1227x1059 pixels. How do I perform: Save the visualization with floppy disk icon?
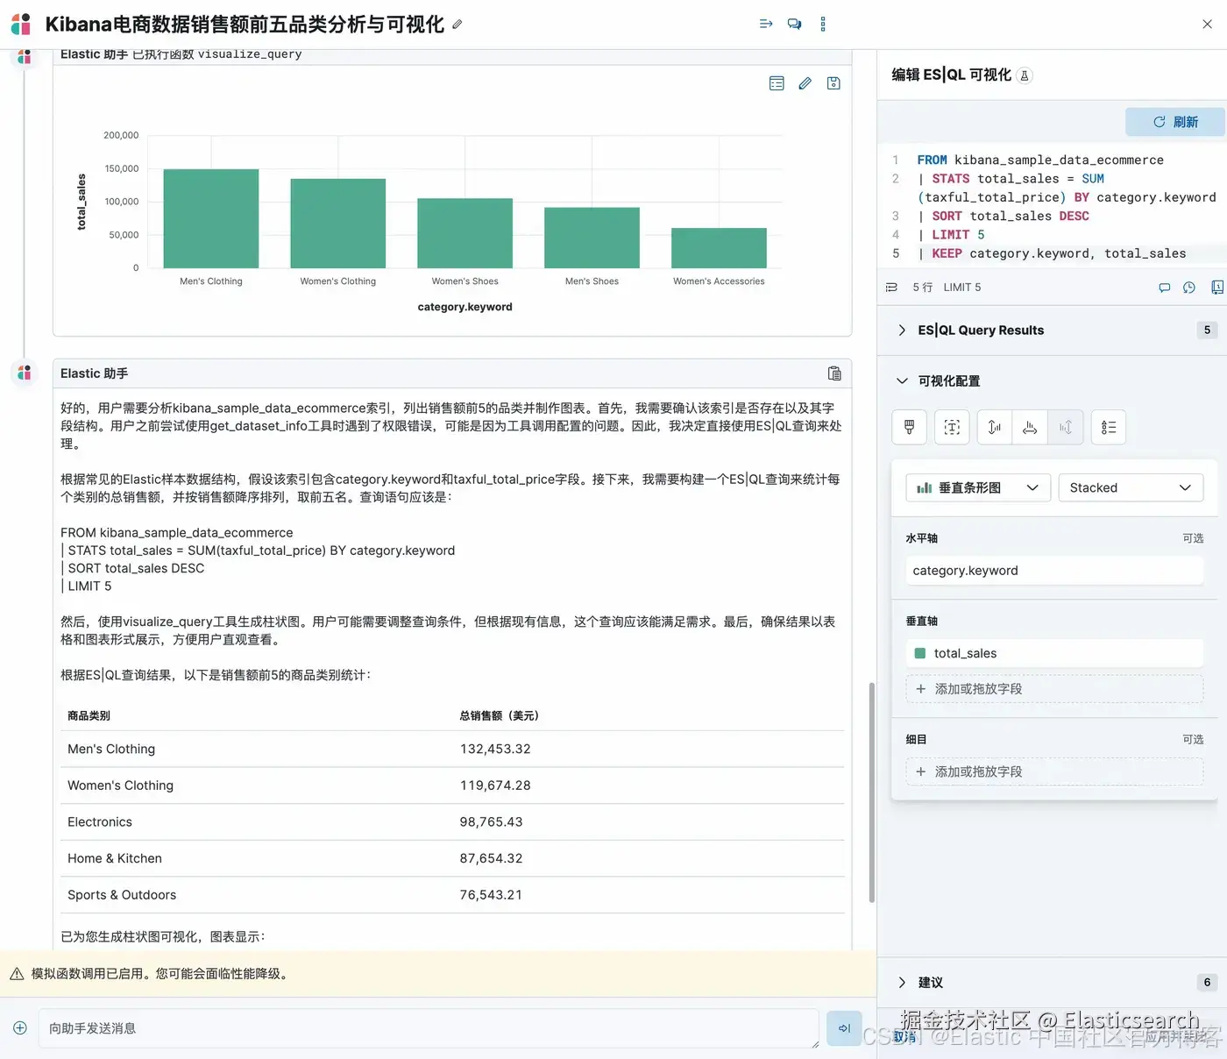pyautogui.click(x=833, y=83)
